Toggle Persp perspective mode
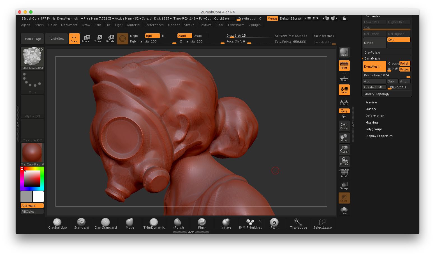 [344, 66]
